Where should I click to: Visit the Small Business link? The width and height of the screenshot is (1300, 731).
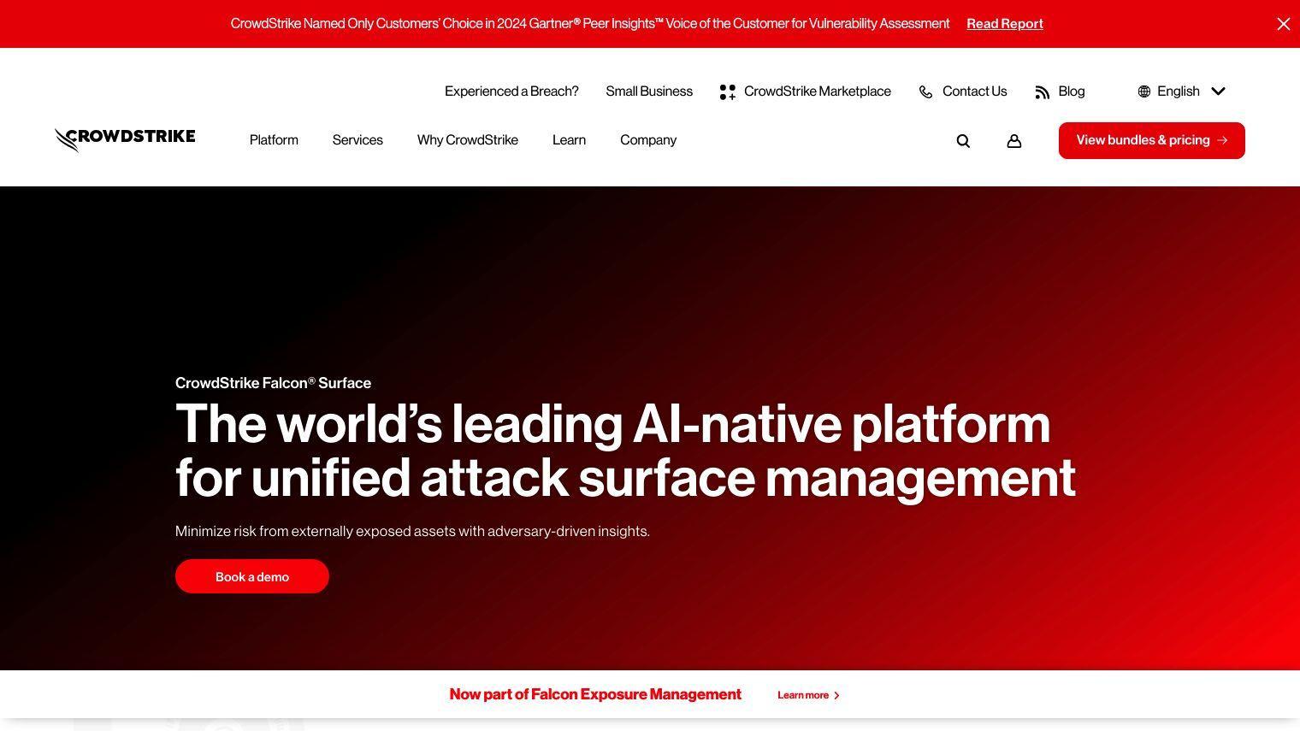(649, 91)
